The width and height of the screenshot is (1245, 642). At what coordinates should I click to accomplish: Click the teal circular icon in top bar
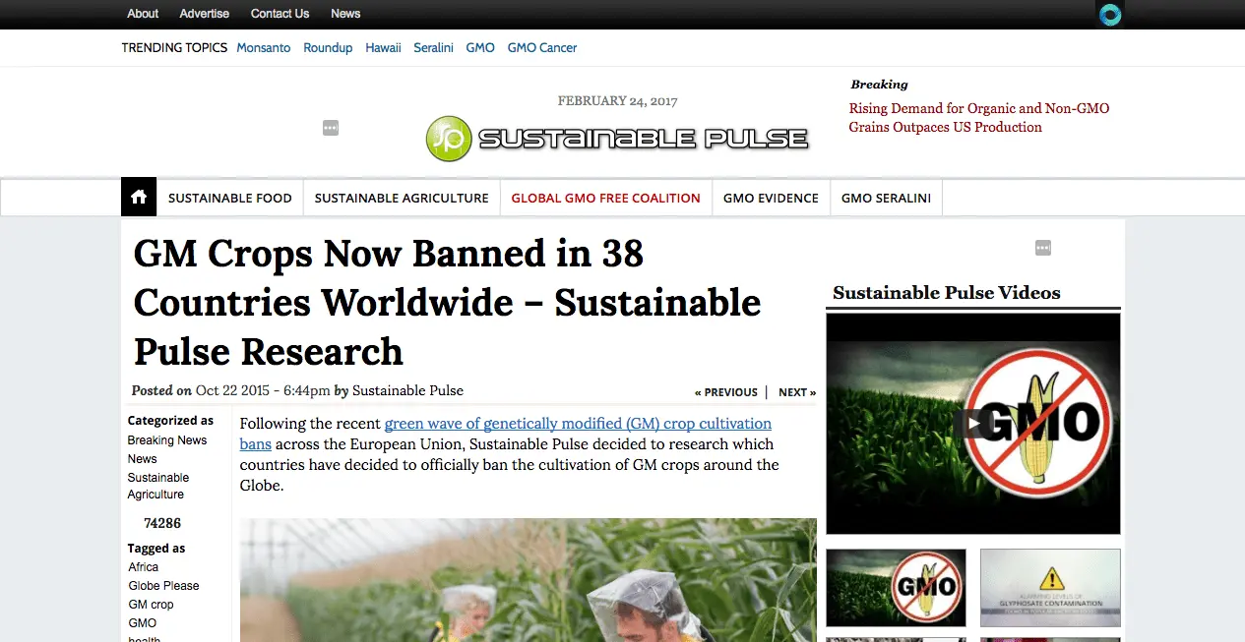tap(1110, 15)
